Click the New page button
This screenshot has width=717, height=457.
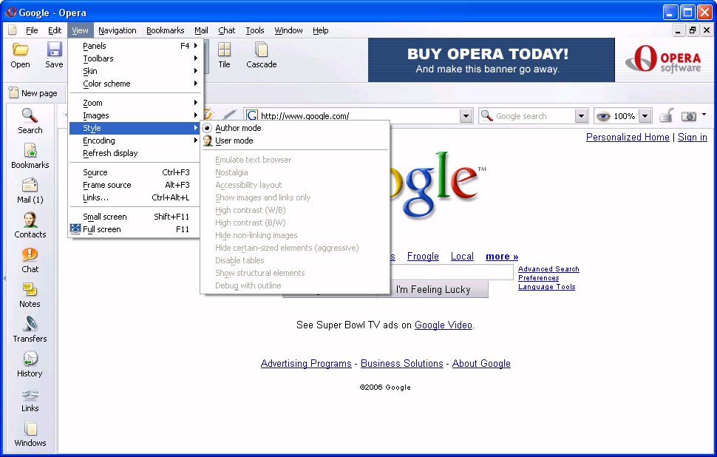pos(33,93)
